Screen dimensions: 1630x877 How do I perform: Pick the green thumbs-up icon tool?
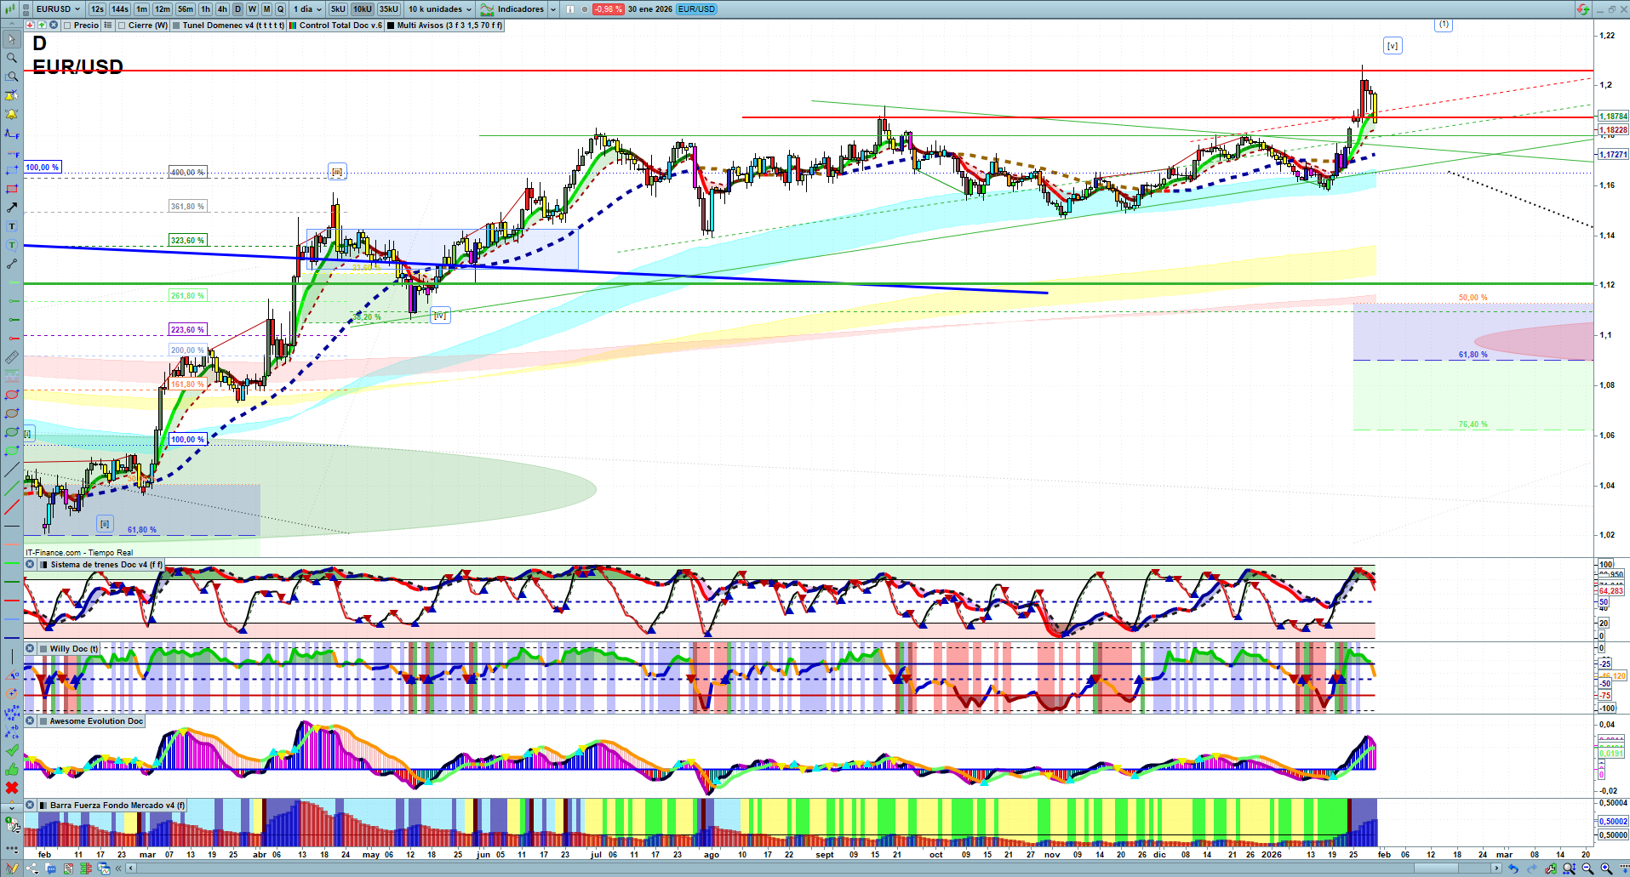pyautogui.click(x=12, y=769)
